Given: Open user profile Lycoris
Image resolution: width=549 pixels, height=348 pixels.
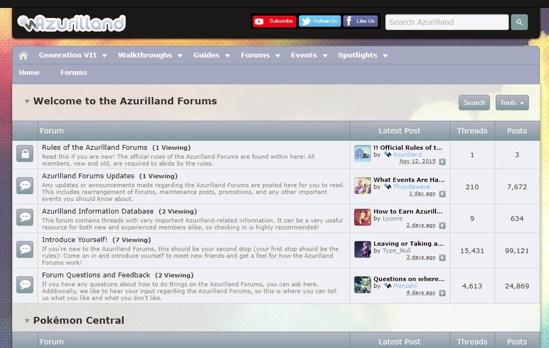Looking at the screenshot, I should [392, 218].
